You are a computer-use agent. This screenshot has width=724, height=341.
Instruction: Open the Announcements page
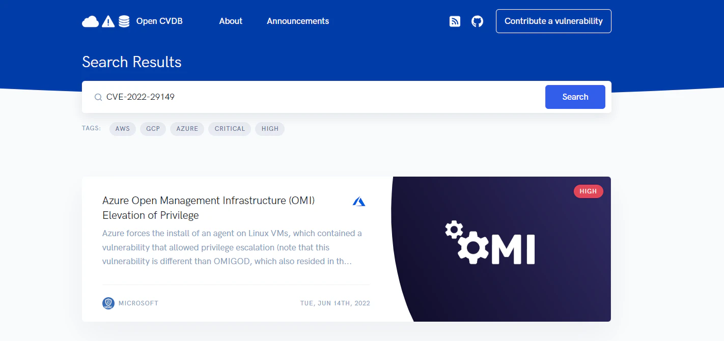pos(298,21)
